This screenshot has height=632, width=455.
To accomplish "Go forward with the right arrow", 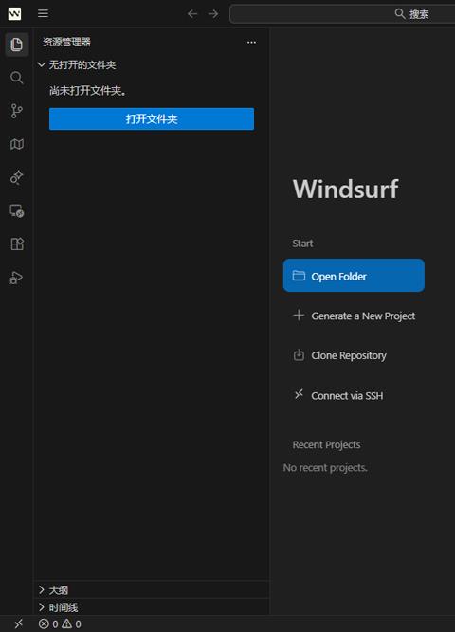I will click(213, 14).
